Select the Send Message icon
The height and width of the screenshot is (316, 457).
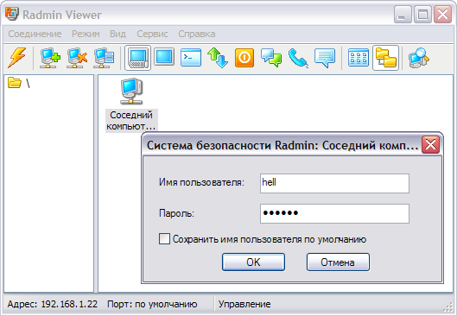tap(325, 58)
